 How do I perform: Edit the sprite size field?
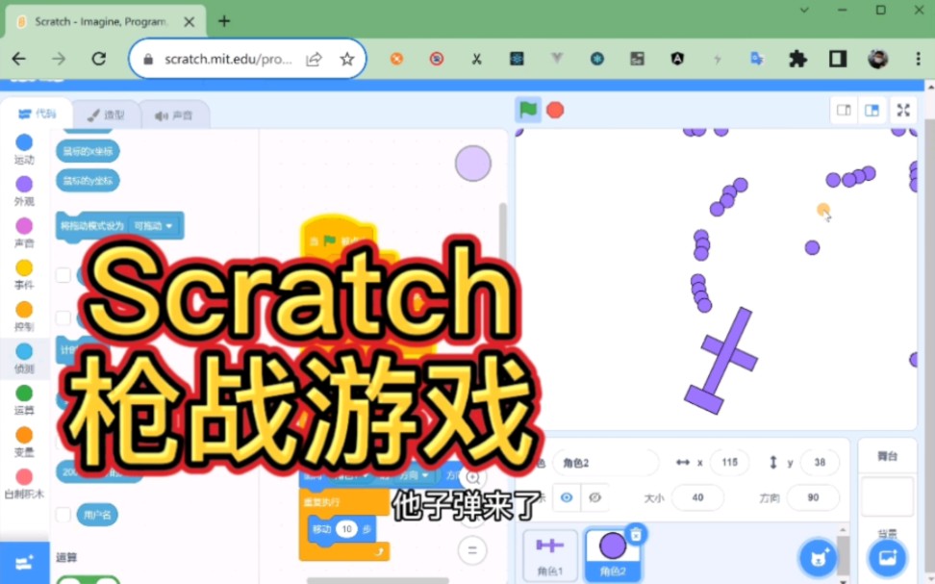click(697, 496)
